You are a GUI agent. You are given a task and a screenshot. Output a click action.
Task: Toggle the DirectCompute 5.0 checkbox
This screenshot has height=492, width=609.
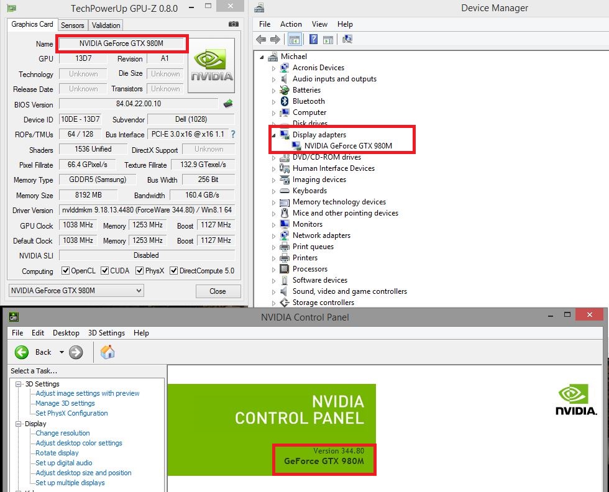pos(173,271)
